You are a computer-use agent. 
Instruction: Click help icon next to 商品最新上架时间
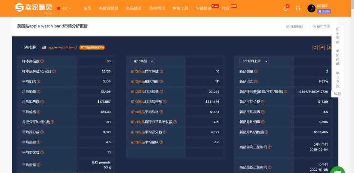270,167
